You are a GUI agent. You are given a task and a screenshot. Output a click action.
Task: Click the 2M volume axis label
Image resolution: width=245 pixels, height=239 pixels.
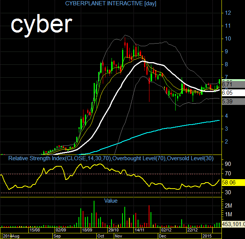[x=228, y=206]
